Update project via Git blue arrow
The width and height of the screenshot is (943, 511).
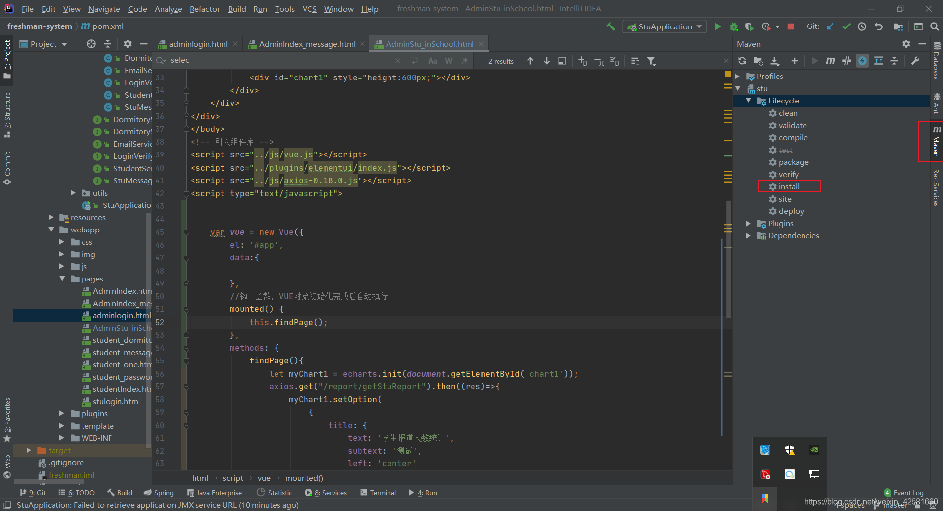[830, 26]
